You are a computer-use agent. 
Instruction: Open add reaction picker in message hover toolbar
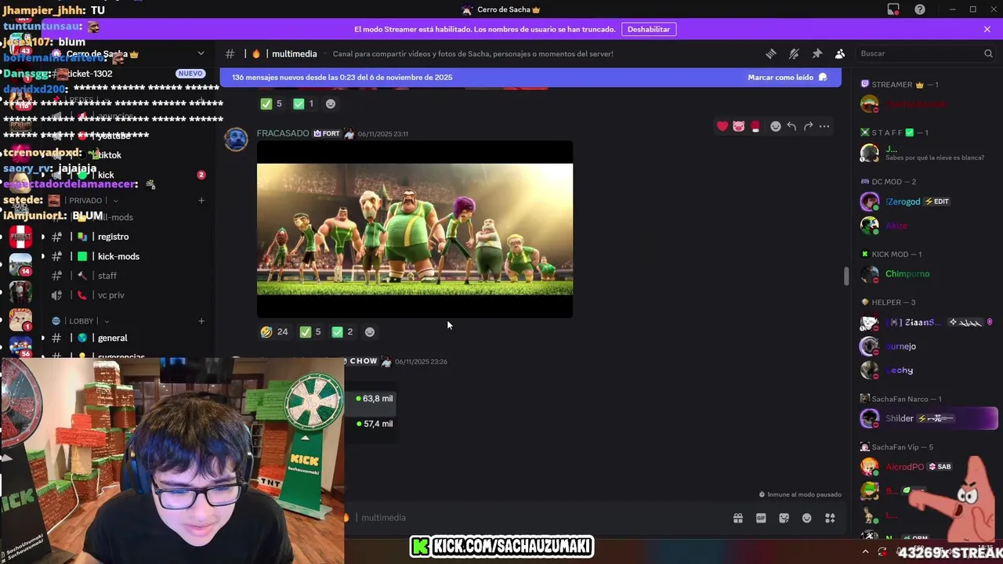click(x=775, y=126)
